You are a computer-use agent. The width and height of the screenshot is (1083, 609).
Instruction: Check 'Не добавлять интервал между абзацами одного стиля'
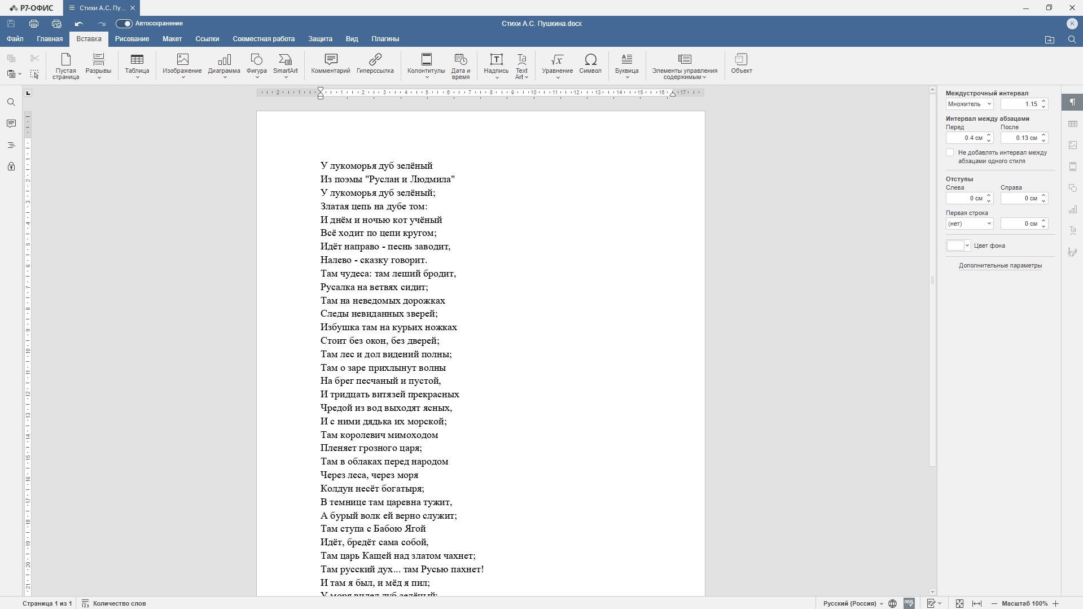[x=950, y=153]
